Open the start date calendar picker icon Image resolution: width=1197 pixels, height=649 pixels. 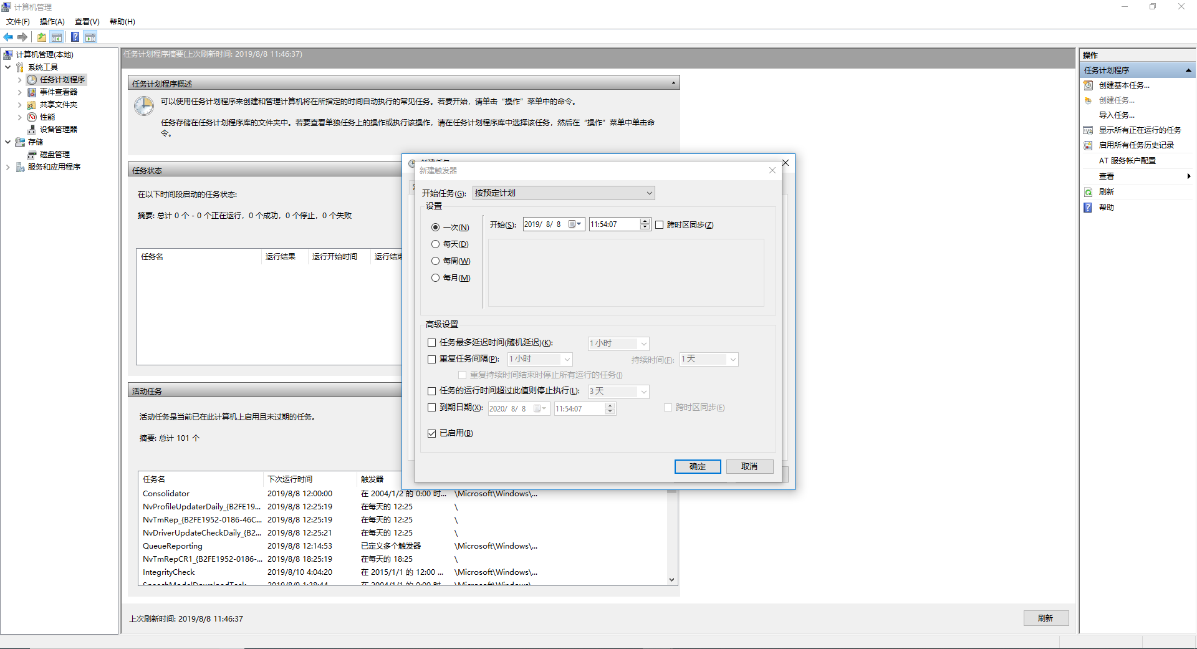tap(575, 224)
